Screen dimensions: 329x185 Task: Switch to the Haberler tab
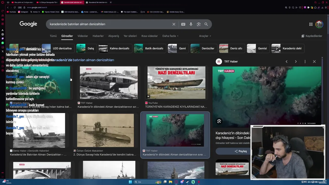[98, 36]
